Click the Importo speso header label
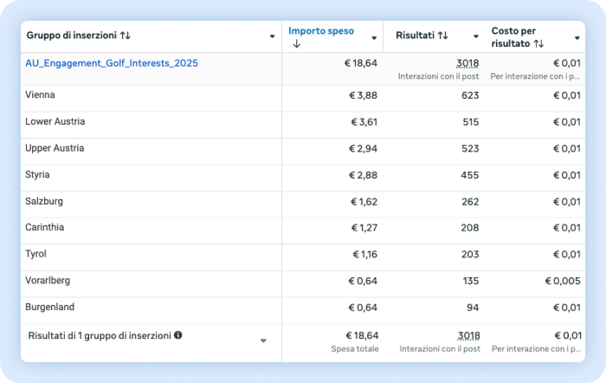This screenshot has width=606, height=383. click(x=321, y=31)
